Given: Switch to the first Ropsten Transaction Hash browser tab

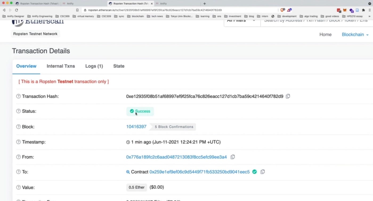Looking at the screenshot, I should (x=38, y=4).
